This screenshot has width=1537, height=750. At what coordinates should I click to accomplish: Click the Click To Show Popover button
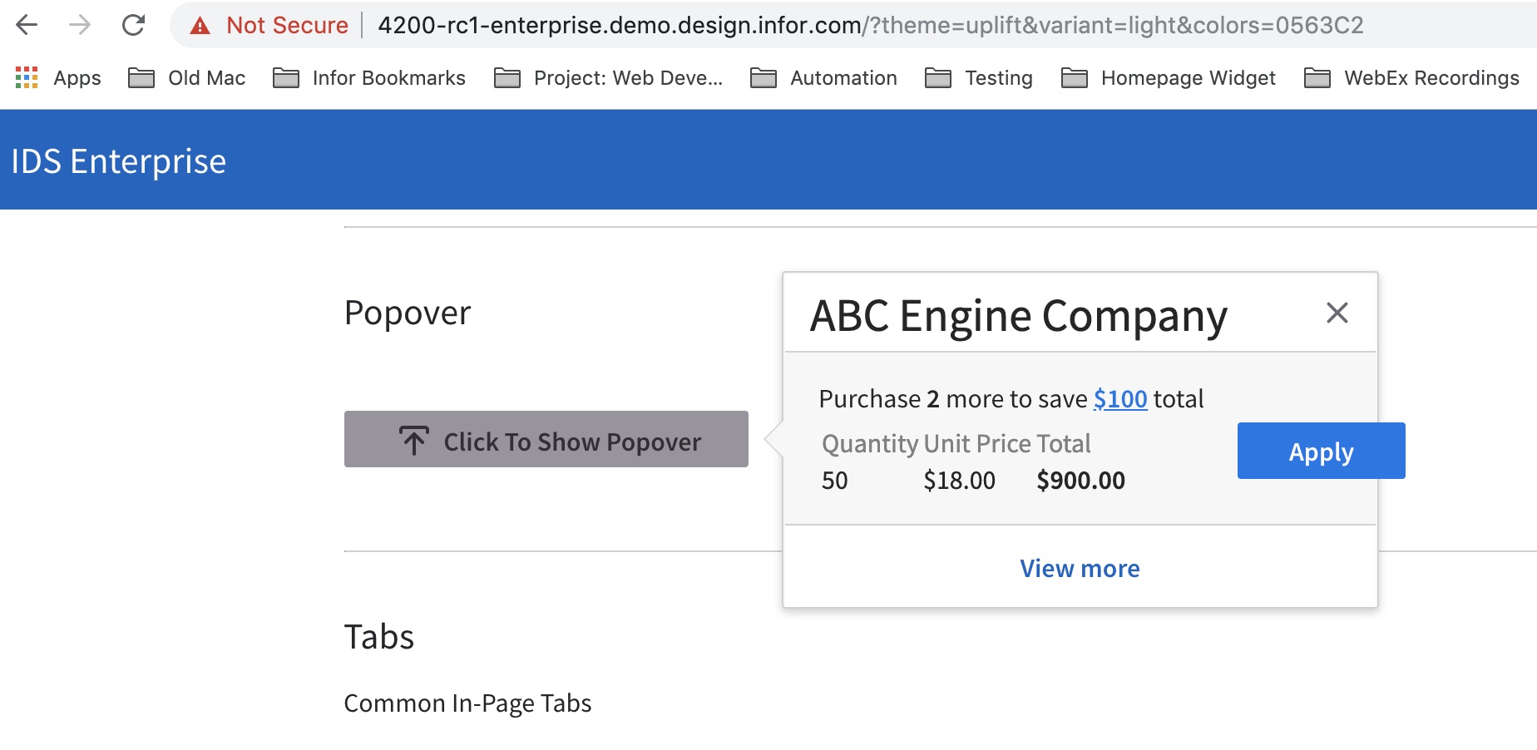(546, 439)
